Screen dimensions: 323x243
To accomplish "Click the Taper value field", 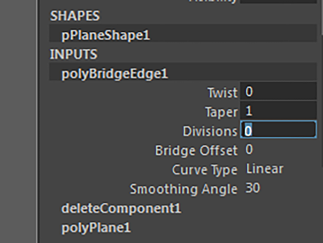I will click(x=278, y=111).
